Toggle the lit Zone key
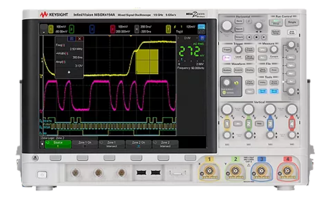The width and height of the screenshot is (331, 205). tap(227, 57)
